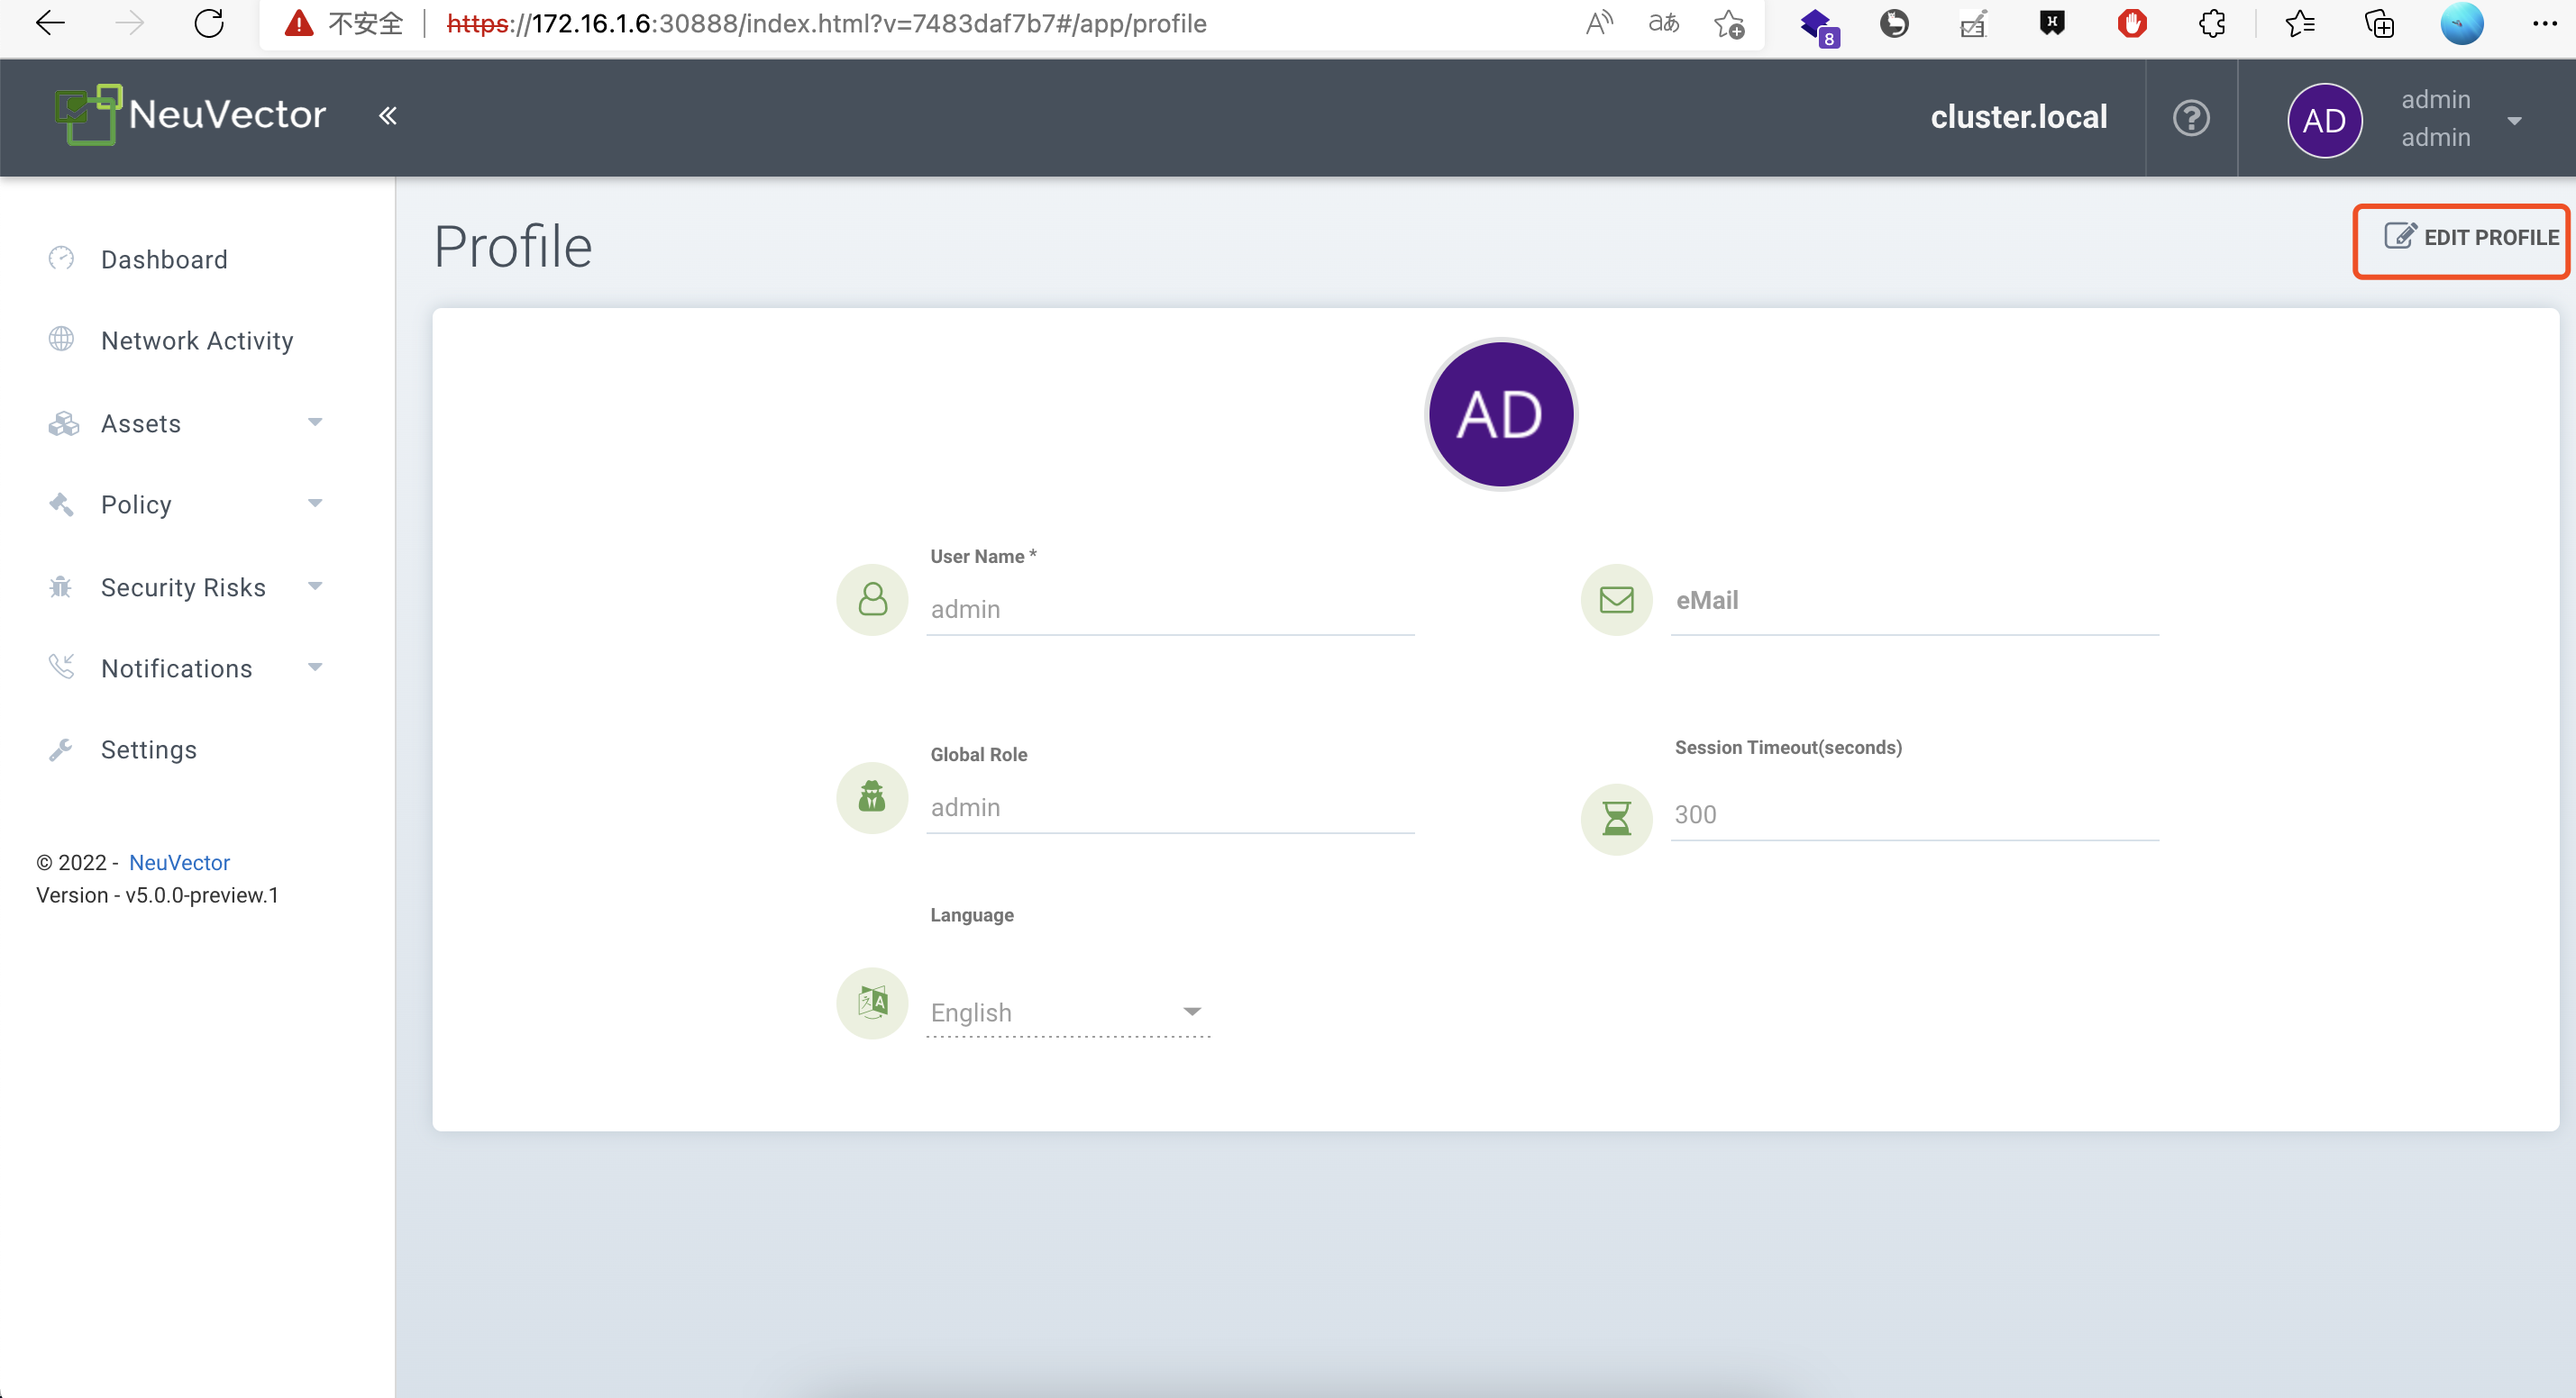Open browser extensions puzzle icon
The height and width of the screenshot is (1398, 2576).
(2212, 23)
